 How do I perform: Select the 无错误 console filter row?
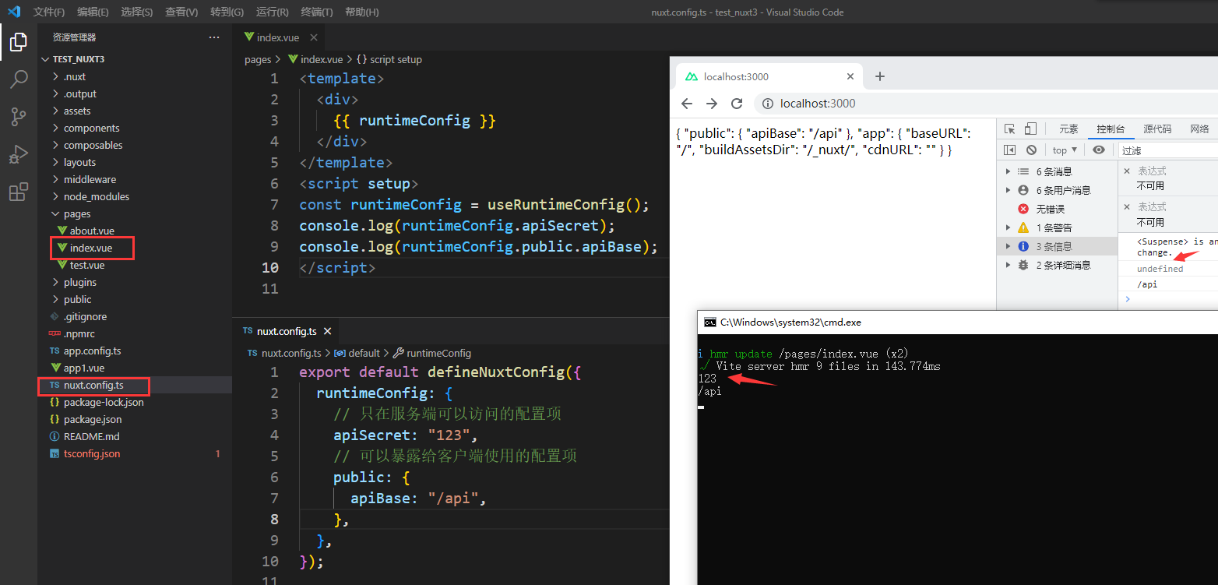(1058, 209)
